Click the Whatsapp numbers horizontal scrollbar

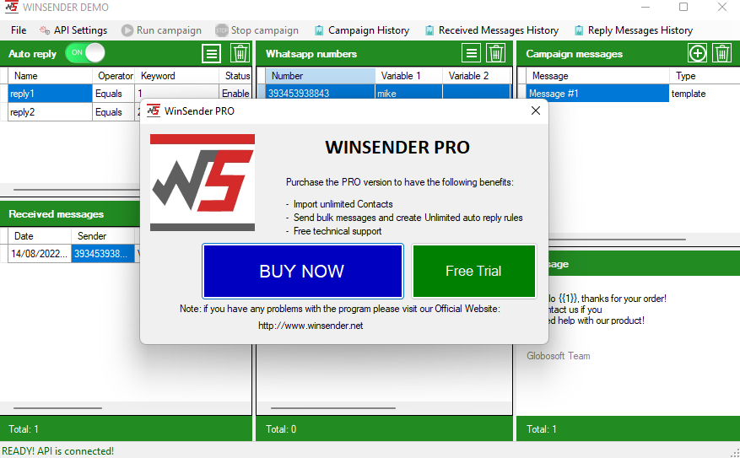332,408
